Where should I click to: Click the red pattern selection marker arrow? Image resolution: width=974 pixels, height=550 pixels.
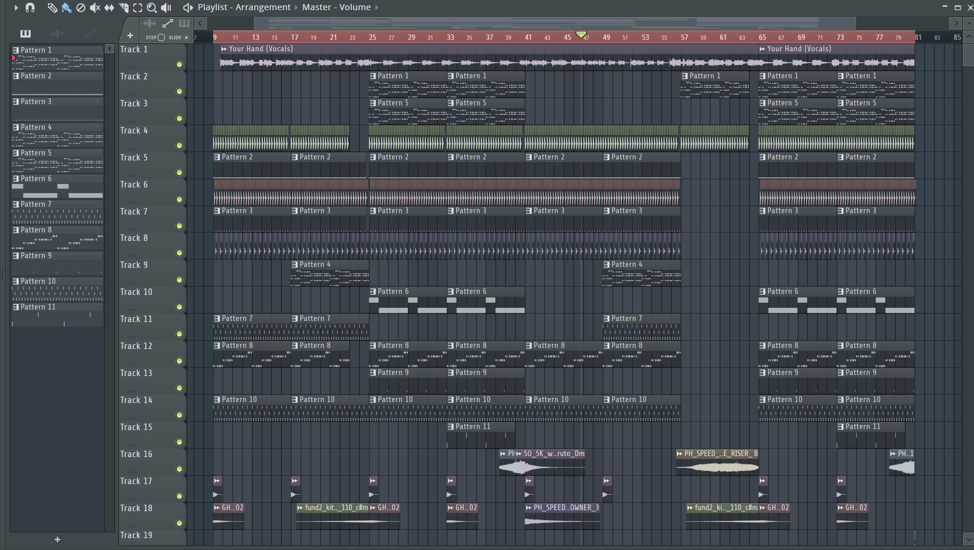tap(14, 58)
